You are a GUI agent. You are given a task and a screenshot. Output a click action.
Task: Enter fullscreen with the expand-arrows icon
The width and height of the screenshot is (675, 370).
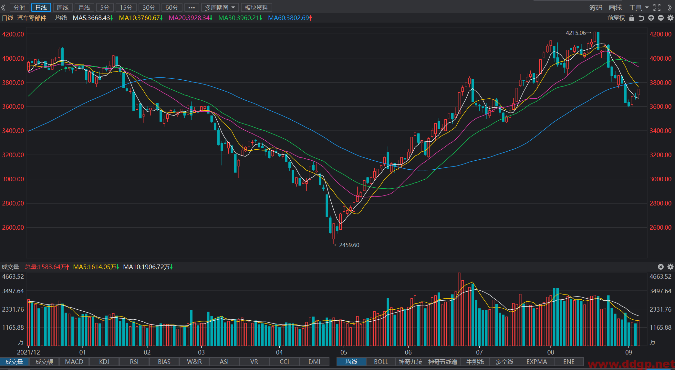coord(657,7)
